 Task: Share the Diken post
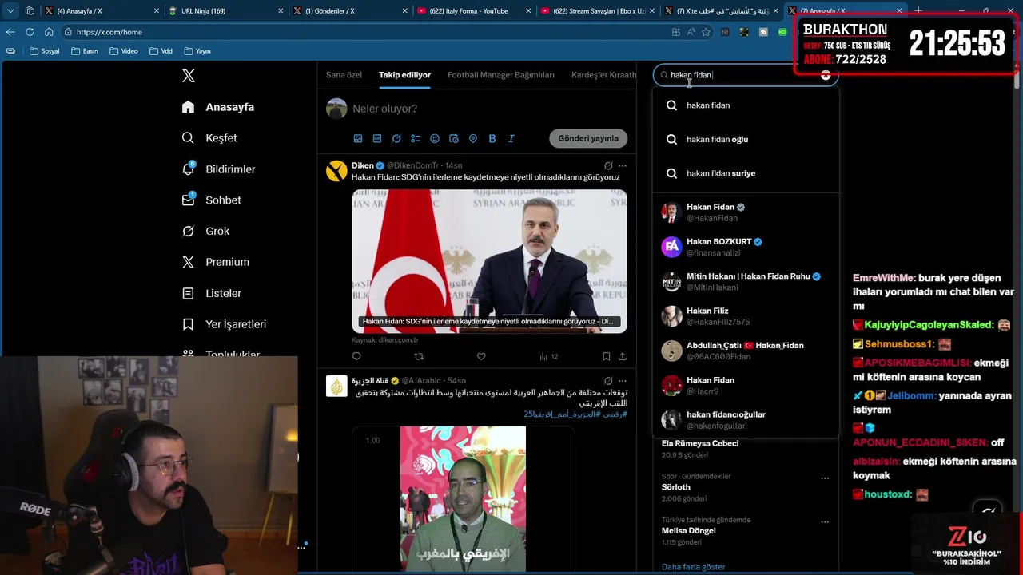click(x=623, y=356)
